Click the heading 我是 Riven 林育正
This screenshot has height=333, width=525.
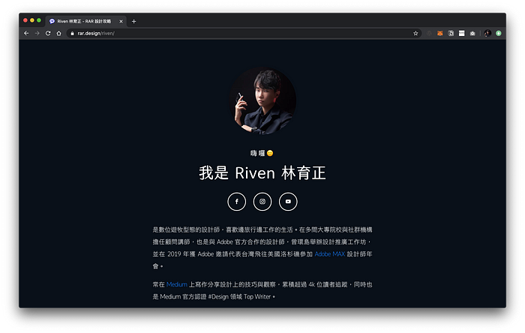click(x=262, y=173)
